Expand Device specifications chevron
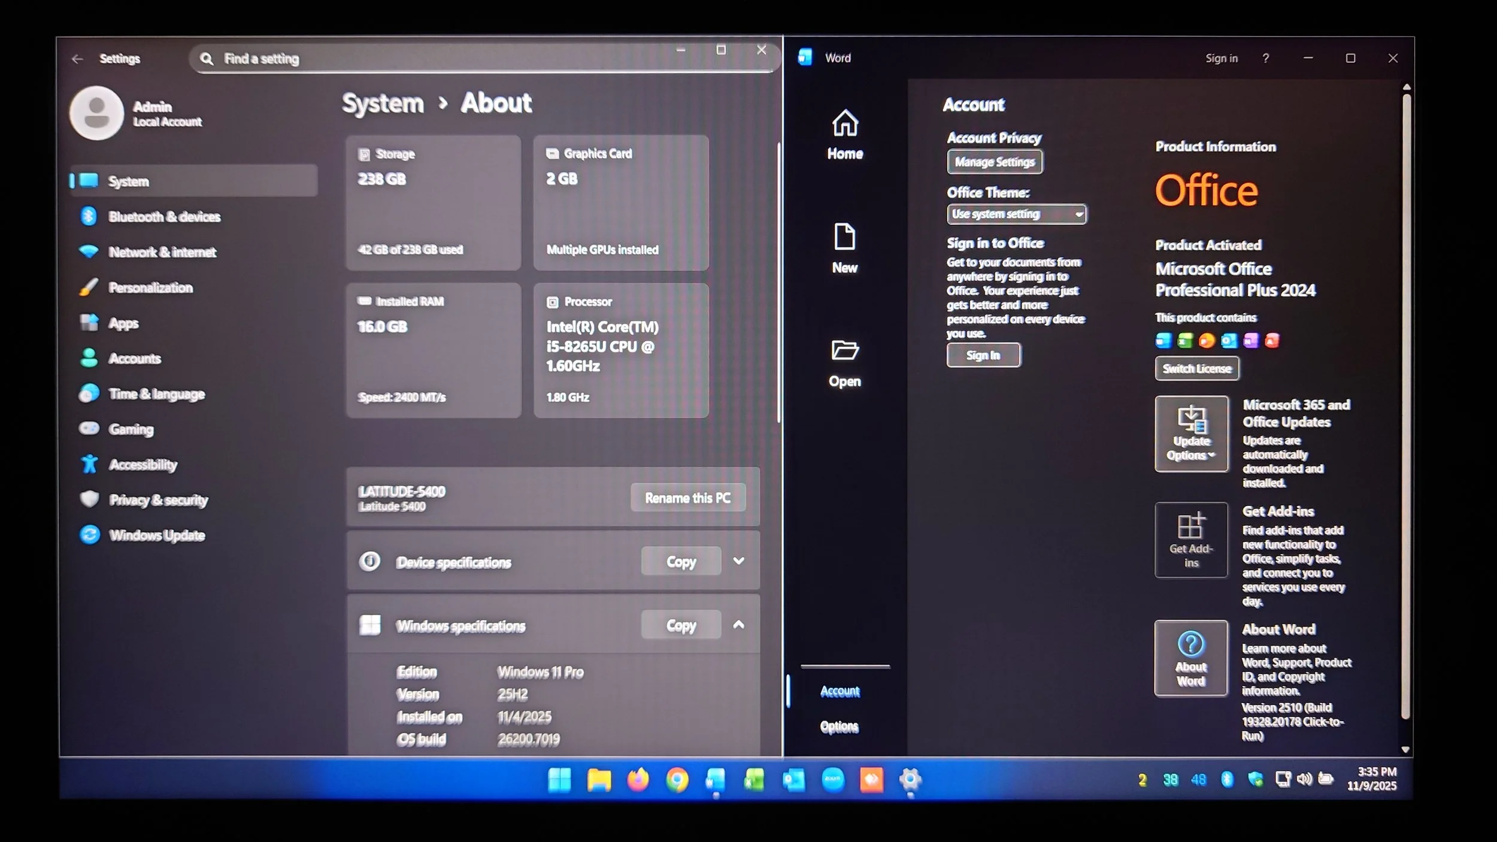The height and width of the screenshot is (842, 1497). coord(739,561)
